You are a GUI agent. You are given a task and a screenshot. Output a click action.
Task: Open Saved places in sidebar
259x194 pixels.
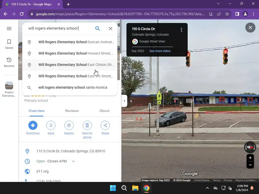click(x=9, y=44)
